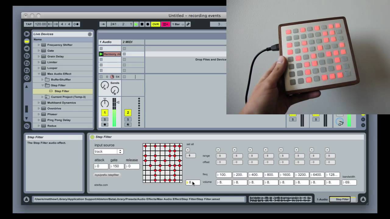Screen dimensions: 390x219
Task: Open the stretta.com link
Action: tap(101, 185)
